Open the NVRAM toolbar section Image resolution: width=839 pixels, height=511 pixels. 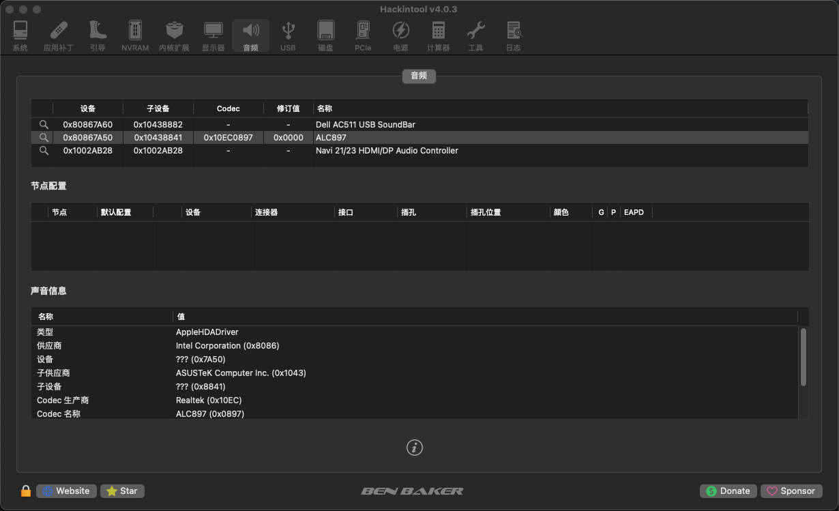135,36
